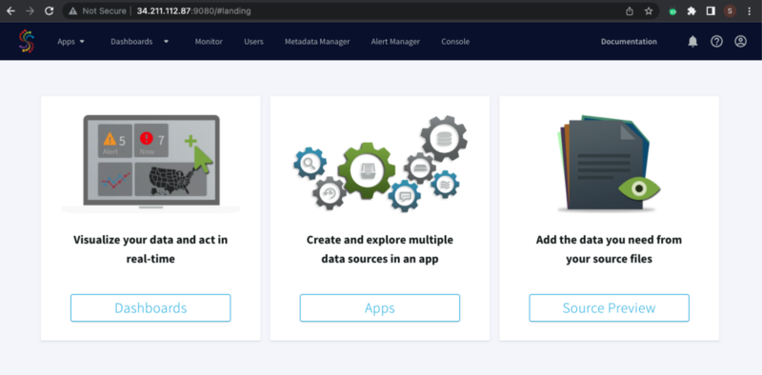The width and height of the screenshot is (762, 375).
Task: Expand the Apps dropdown arrow
Action: point(82,42)
